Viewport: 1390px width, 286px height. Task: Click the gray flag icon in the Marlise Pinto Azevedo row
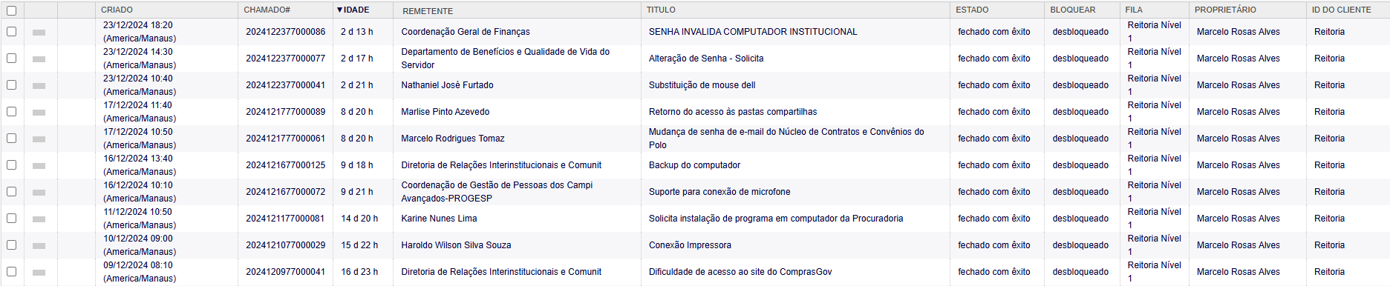click(39, 112)
